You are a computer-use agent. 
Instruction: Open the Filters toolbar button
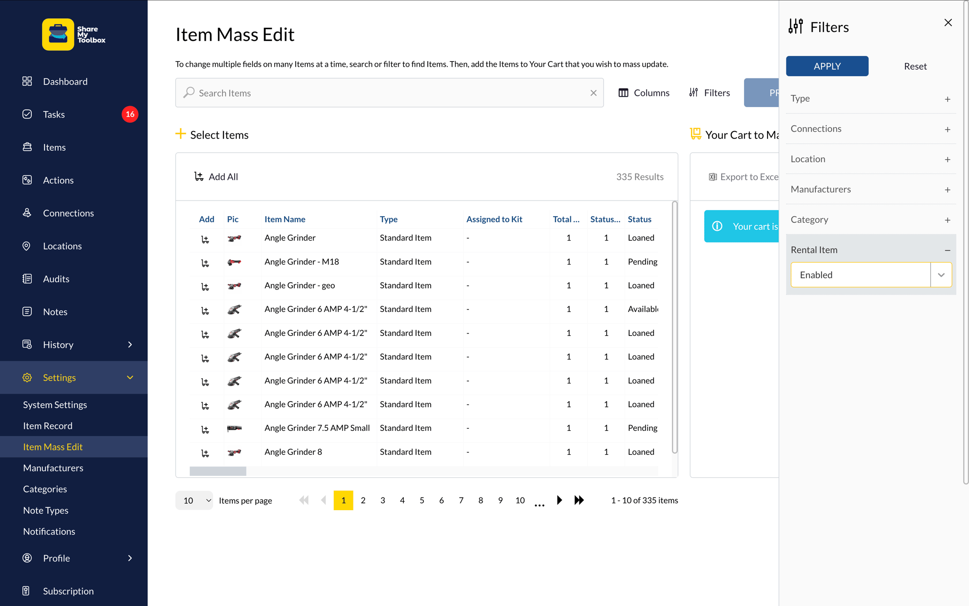tap(709, 93)
